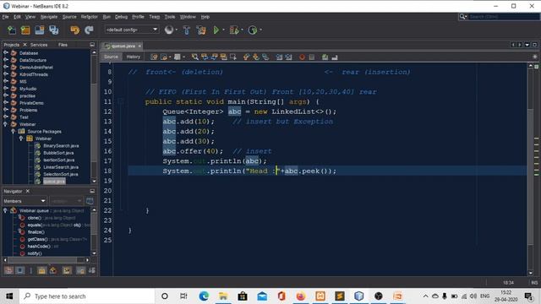Maximize the editor window button
Screen dimensions: 541x304
535,45
